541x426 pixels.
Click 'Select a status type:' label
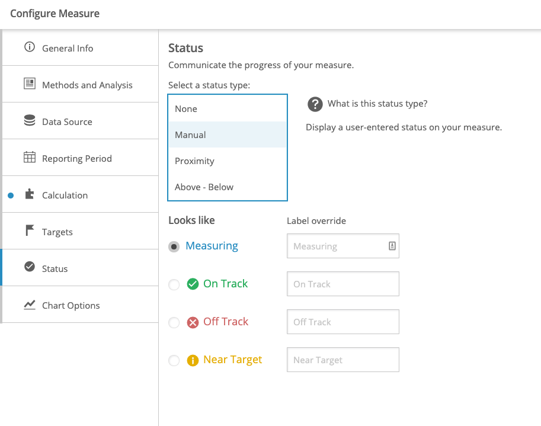point(209,85)
